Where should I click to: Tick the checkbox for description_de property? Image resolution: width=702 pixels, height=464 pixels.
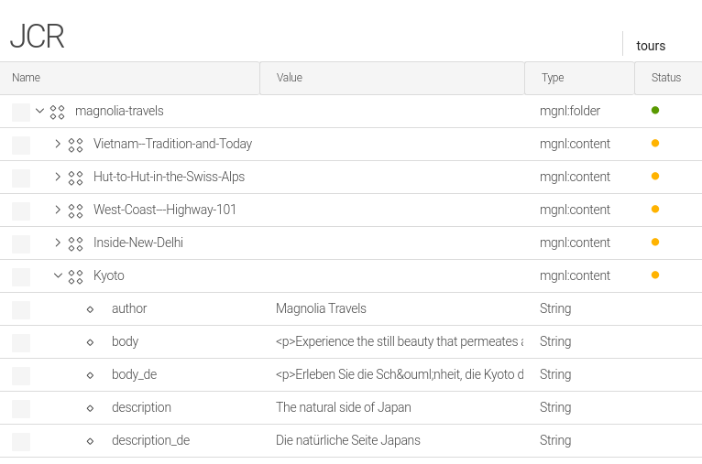[x=21, y=442]
